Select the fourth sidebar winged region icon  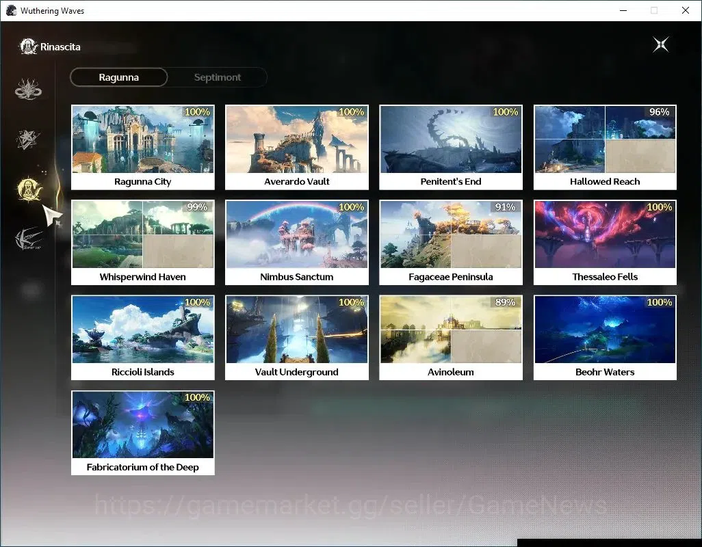click(x=28, y=239)
